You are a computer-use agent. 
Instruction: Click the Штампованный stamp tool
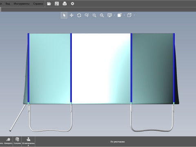[x=28, y=142]
